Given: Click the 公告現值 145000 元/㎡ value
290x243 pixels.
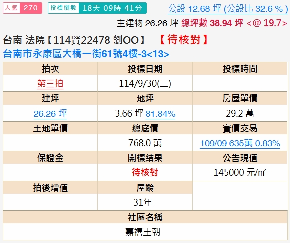Looking at the screenshot, I should (x=240, y=172).
